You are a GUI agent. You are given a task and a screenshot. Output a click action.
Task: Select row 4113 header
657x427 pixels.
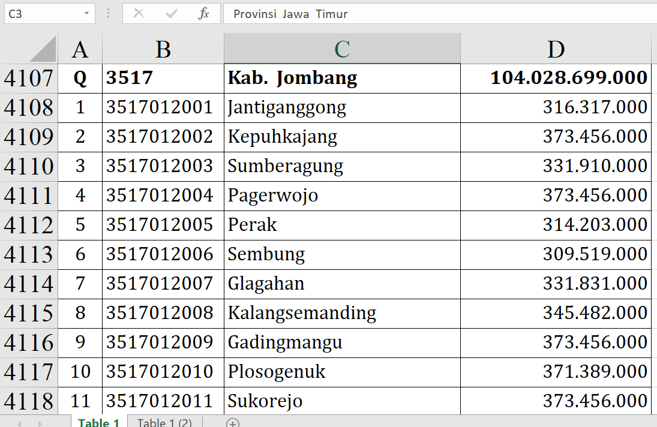click(28, 255)
